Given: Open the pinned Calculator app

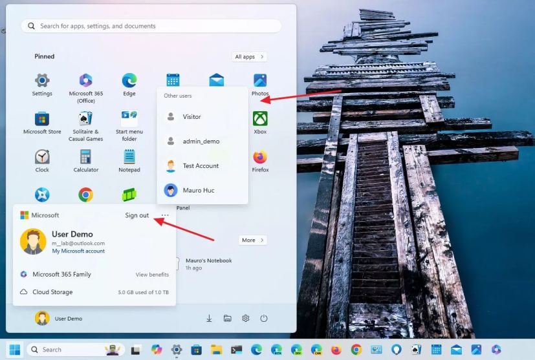Looking at the screenshot, I should coord(85,161).
